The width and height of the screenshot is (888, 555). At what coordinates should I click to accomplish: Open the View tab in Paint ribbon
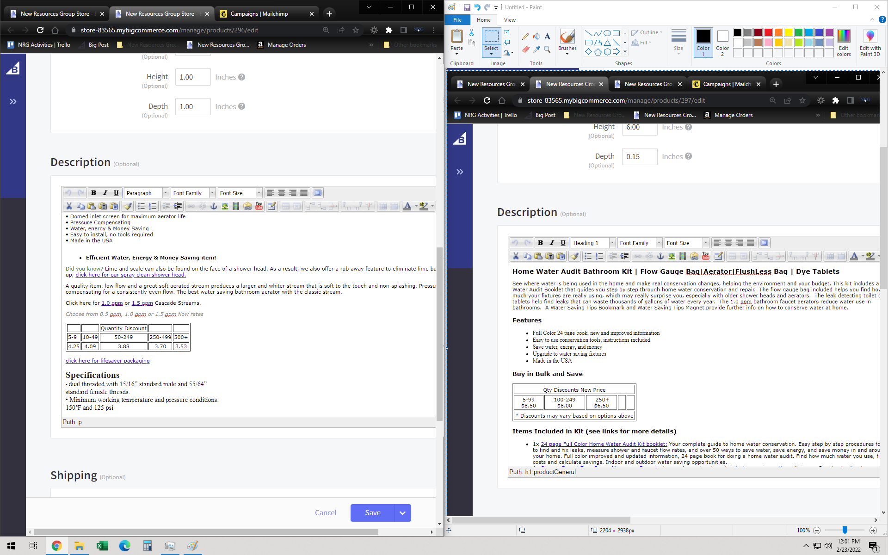(x=510, y=20)
